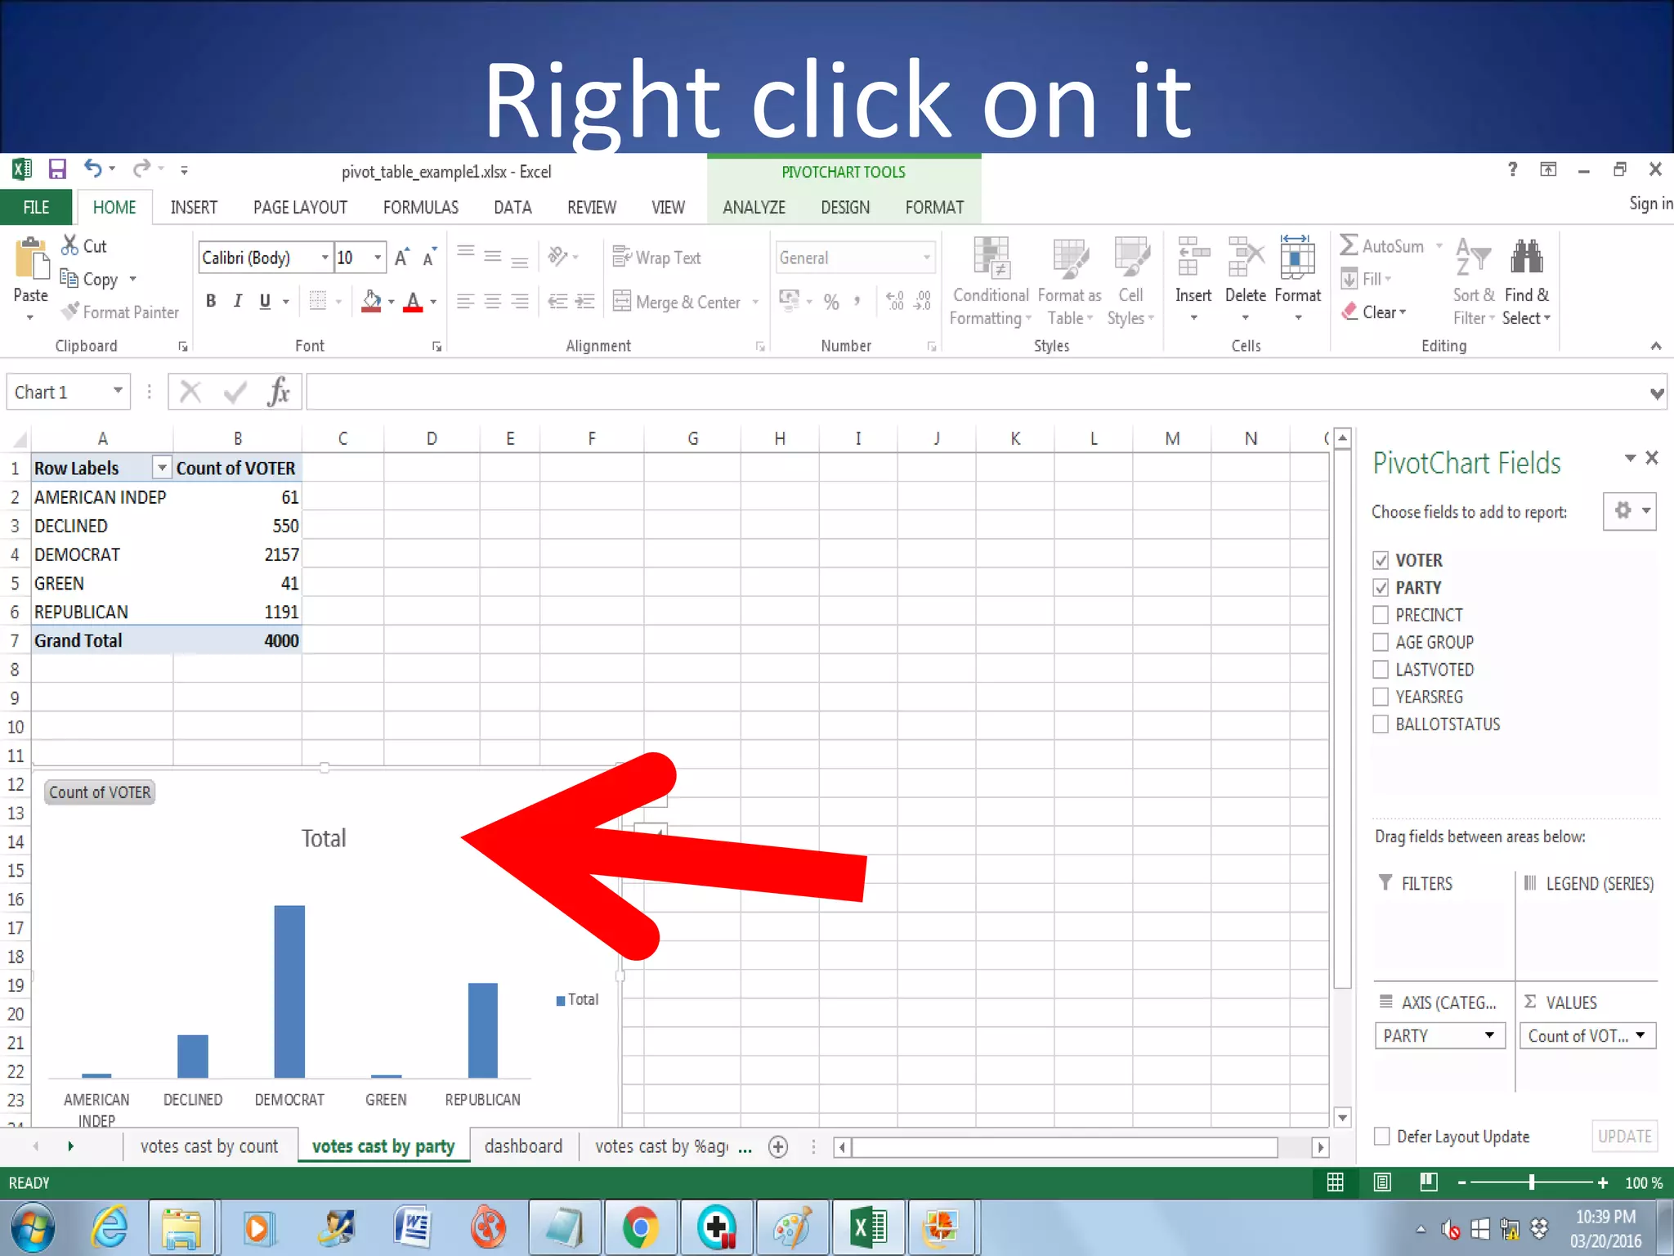
Task: Enable the PRECINCT field checkbox
Action: click(x=1381, y=615)
